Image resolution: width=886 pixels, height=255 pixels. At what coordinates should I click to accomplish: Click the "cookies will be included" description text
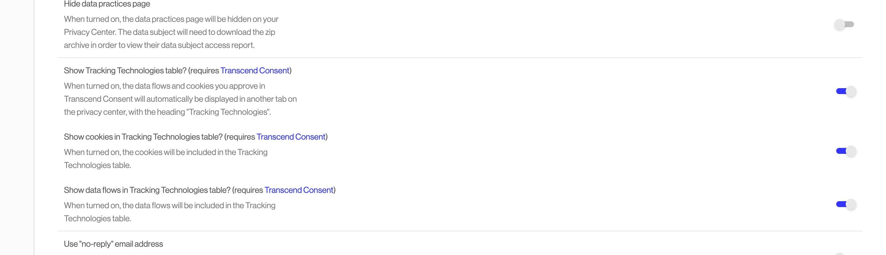coord(165,159)
